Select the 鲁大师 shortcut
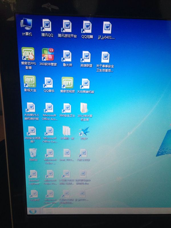171x228 pixels. point(67,58)
